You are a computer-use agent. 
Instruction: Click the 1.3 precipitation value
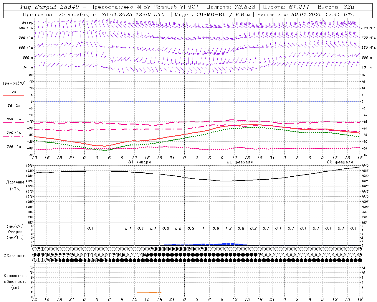click(x=228, y=228)
